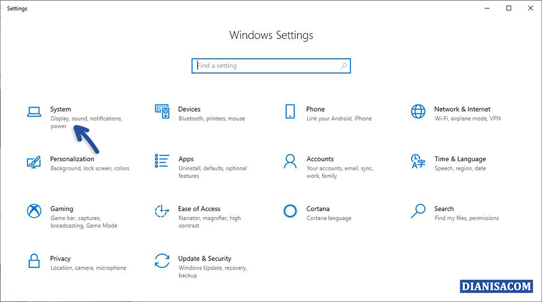This screenshot has height=302, width=542.
Task: Open the Apps settings title
Action: tap(186, 159)
